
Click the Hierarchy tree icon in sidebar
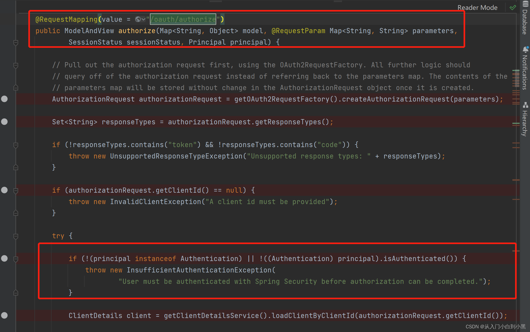525,105
